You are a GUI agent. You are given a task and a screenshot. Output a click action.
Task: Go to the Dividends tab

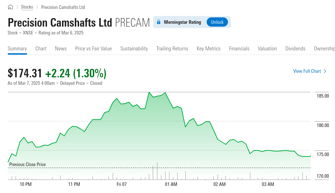pyautogui.click(x=295, y=49)
